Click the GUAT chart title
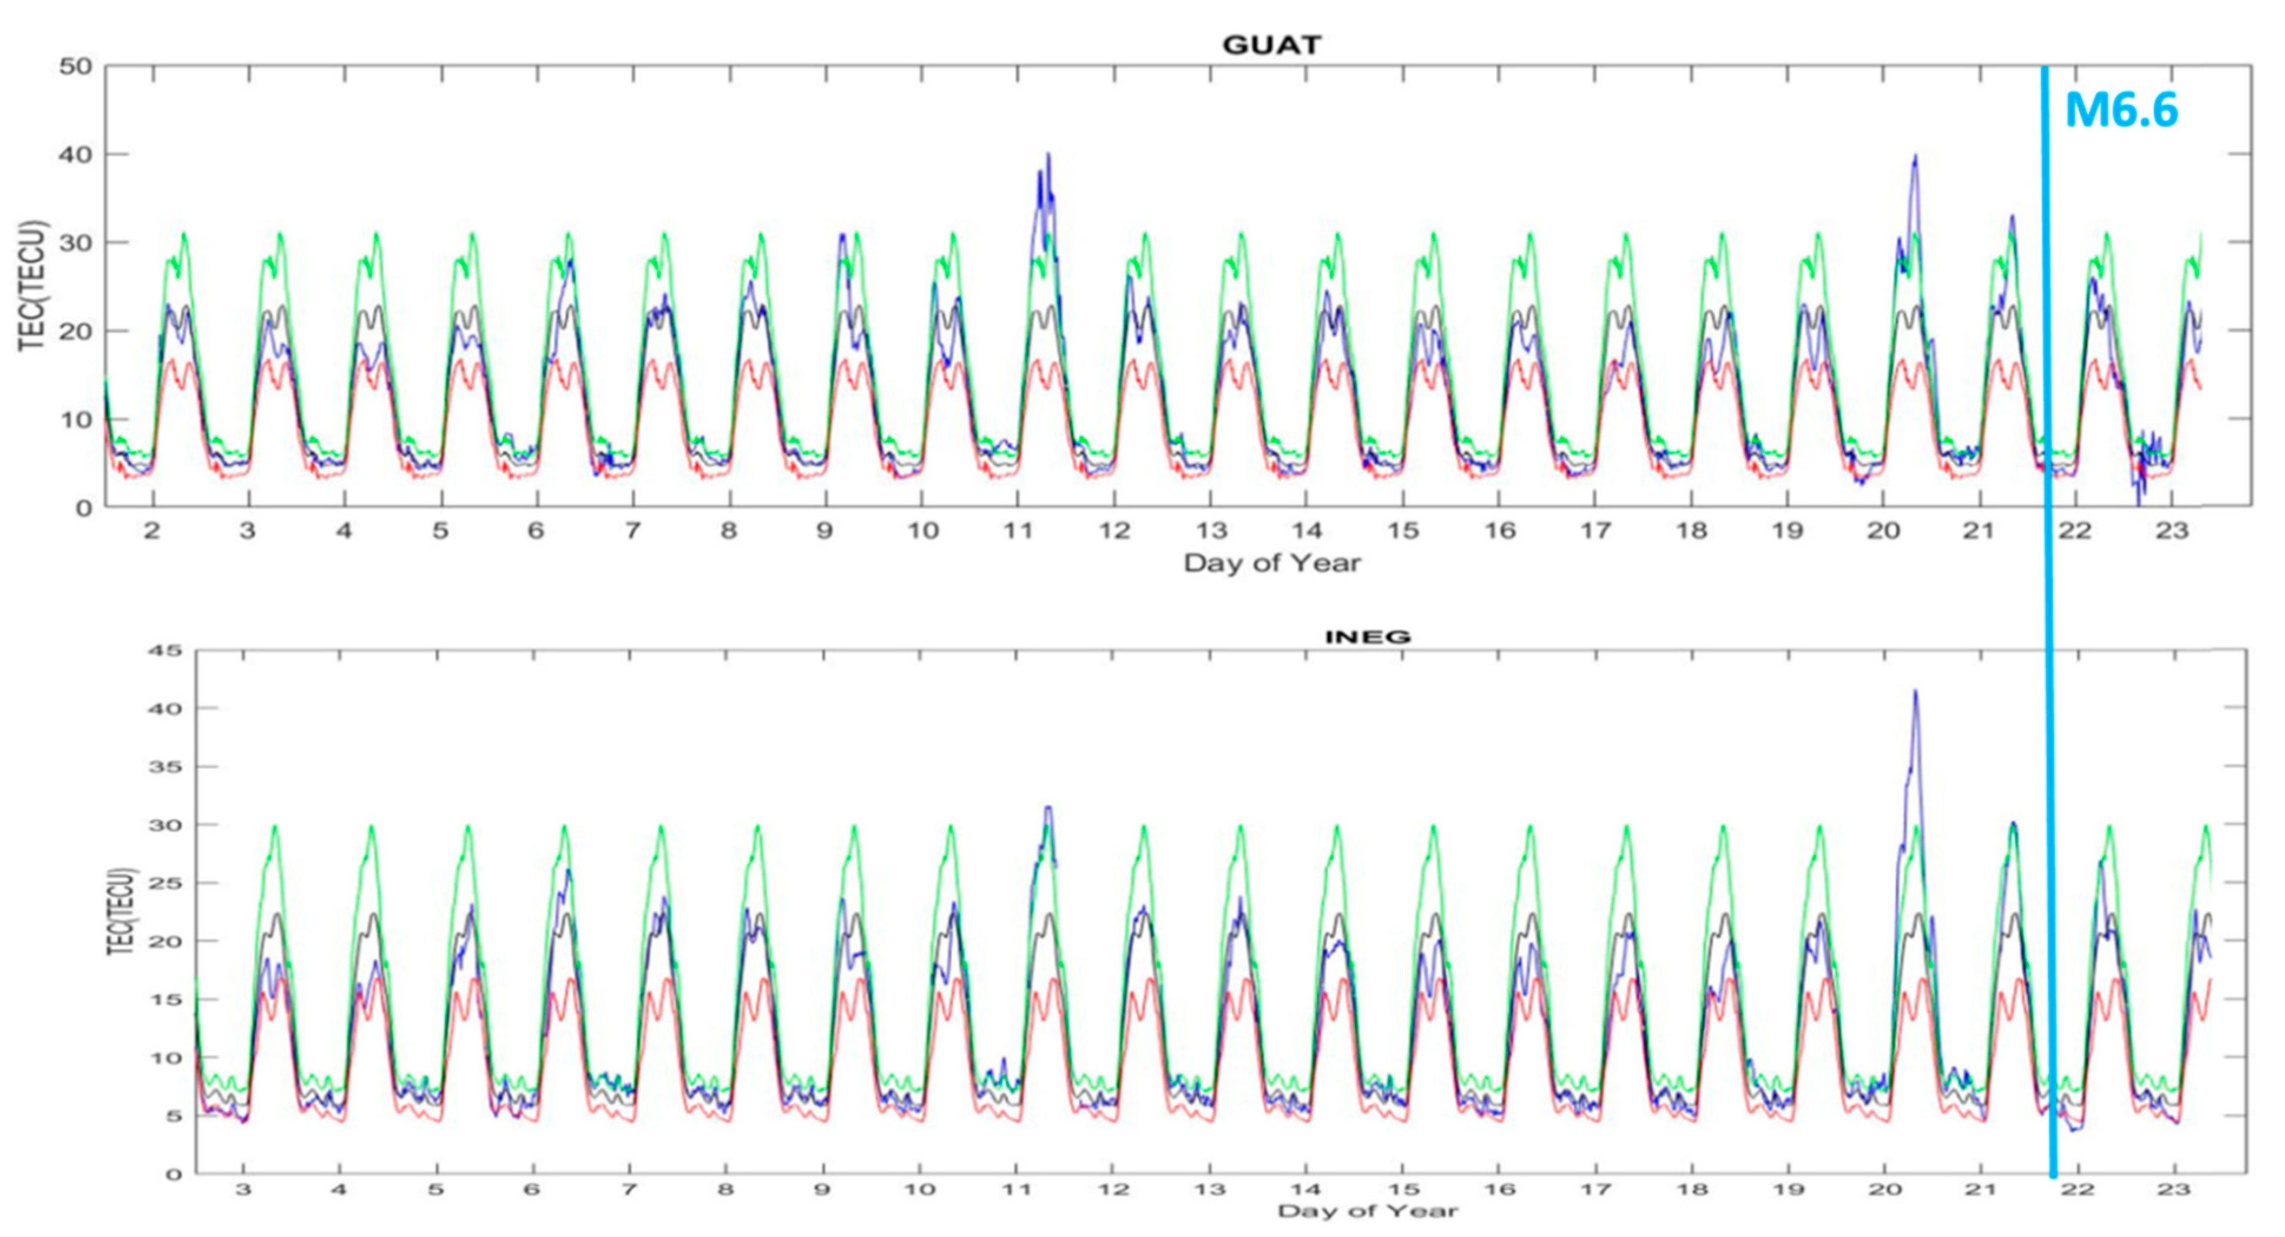 point(1271,45)
